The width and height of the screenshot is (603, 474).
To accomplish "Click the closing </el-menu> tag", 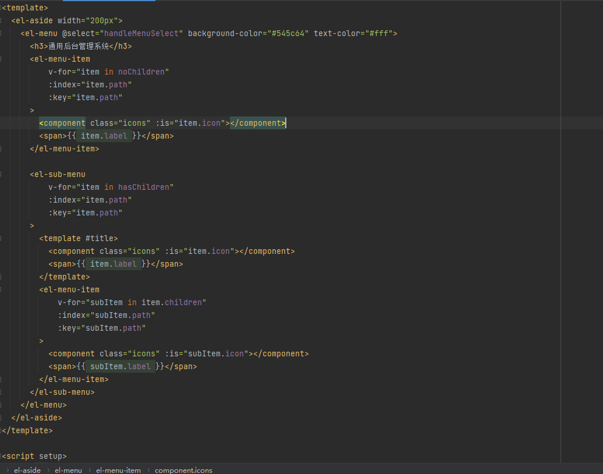I will (44, 405).
